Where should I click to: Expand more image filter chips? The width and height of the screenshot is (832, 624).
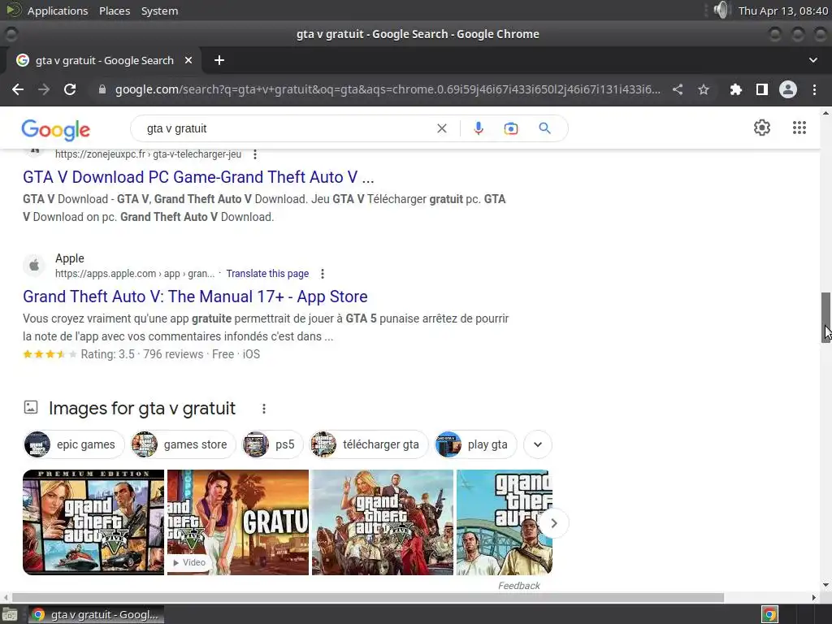538,444
